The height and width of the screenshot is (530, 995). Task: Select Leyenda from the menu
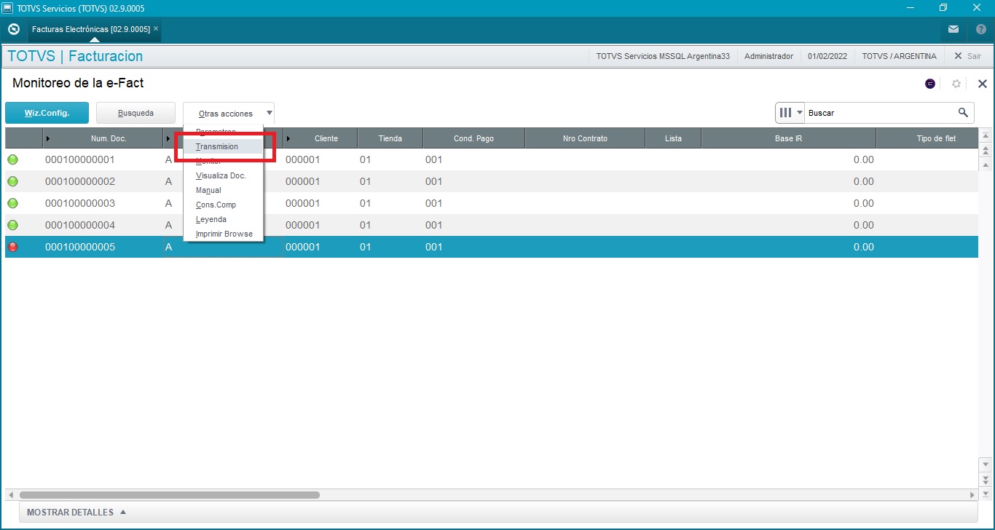[x=223, y=219]
